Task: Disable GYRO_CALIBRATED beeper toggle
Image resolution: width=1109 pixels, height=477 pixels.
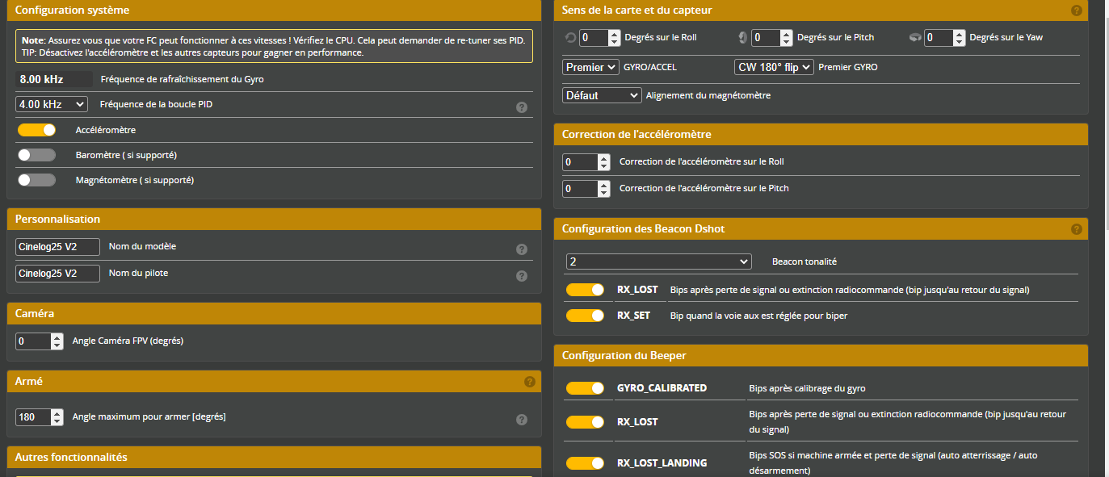Action: (x=585, y=388)
